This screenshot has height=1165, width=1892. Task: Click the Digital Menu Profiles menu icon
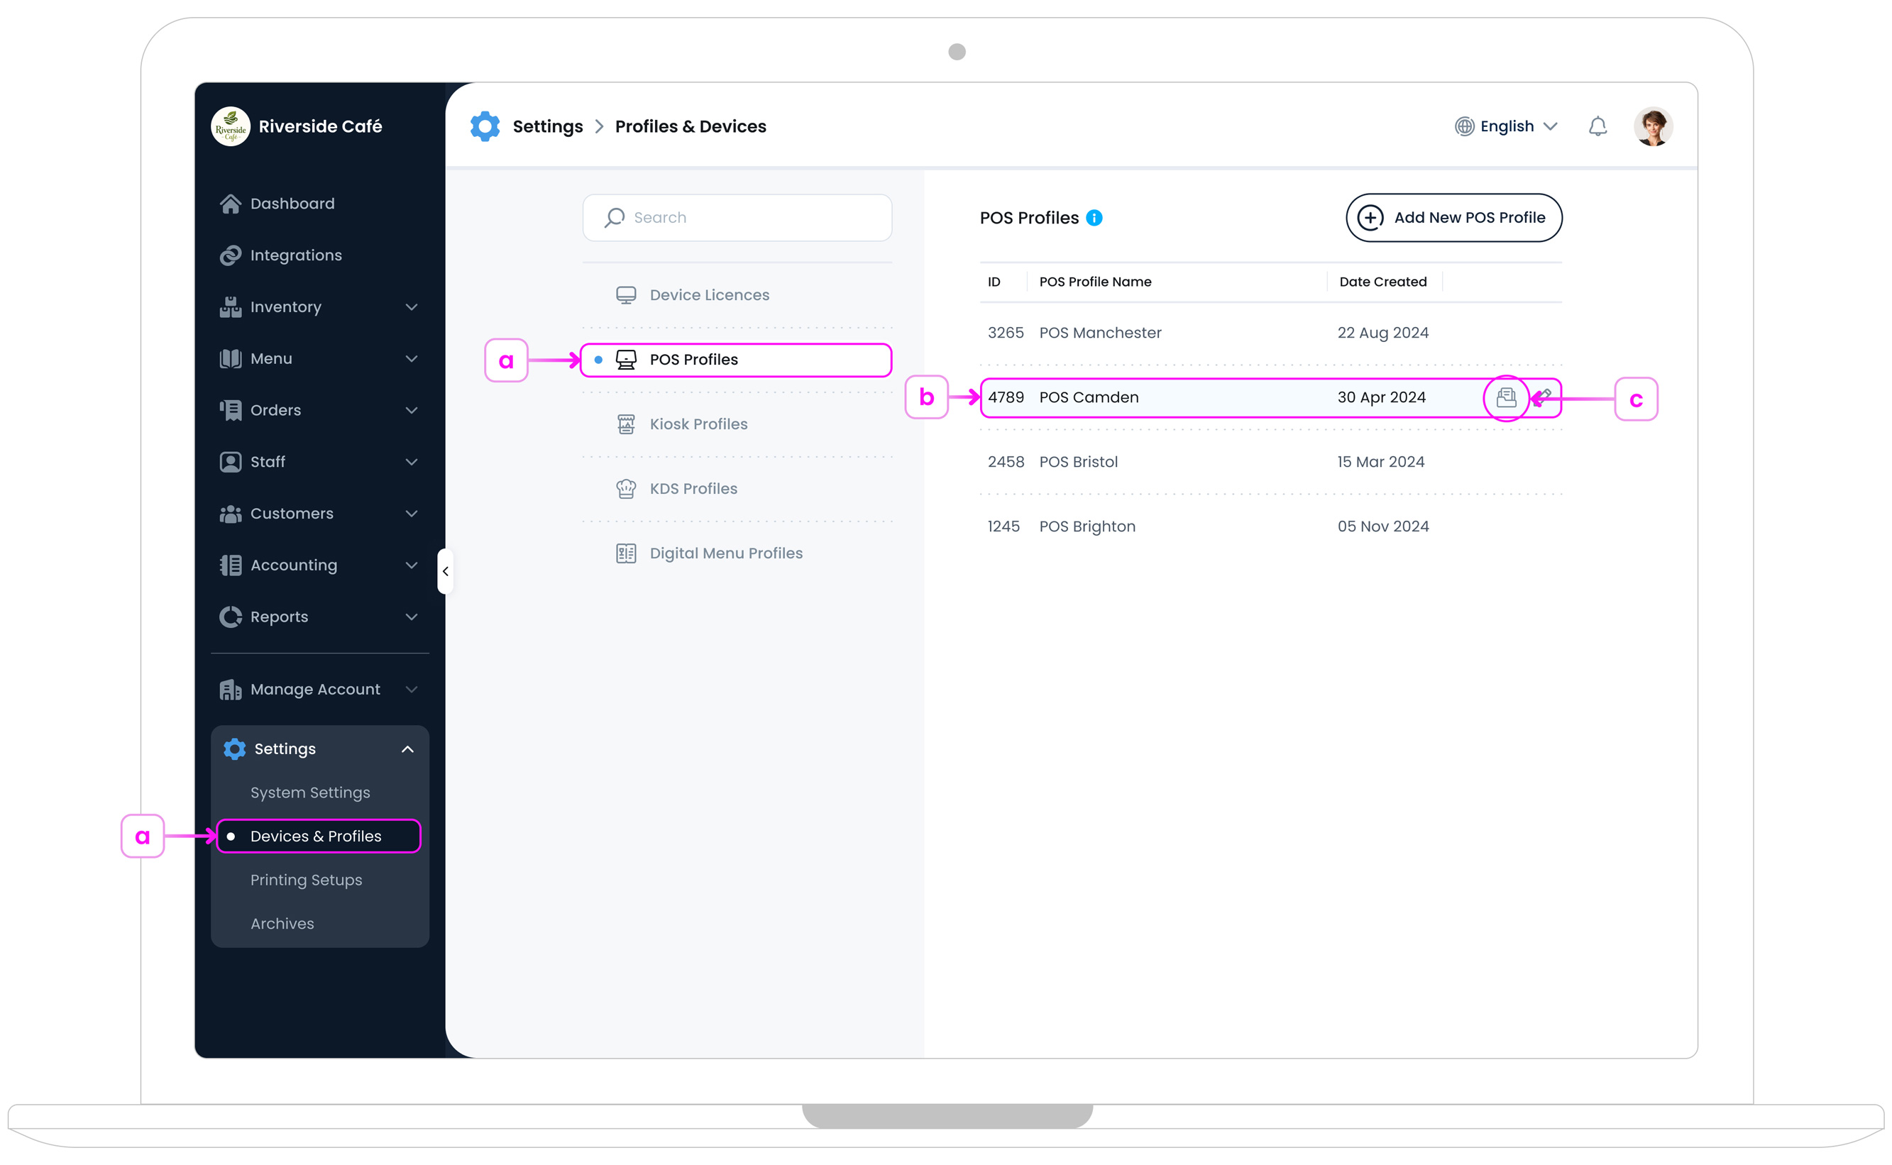point(627,553)
